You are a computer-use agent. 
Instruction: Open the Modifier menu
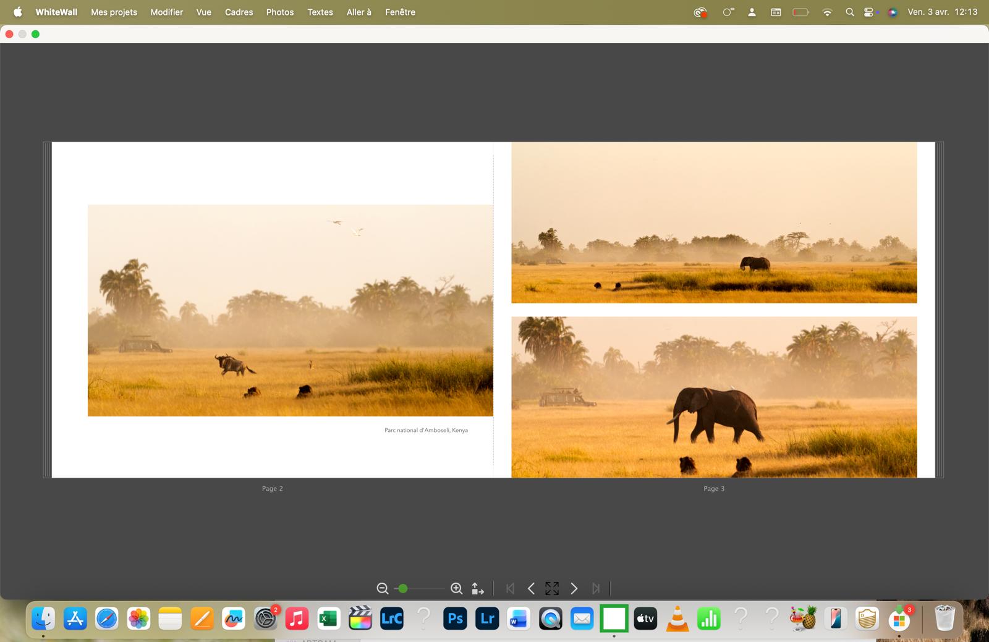click(x=166, y=12)
